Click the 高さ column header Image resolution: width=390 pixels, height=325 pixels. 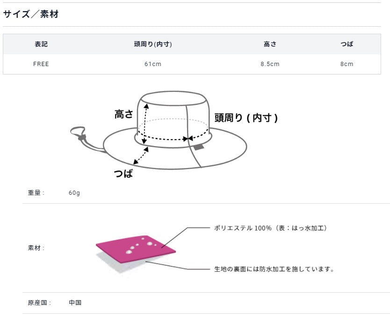tap(270, 44)
